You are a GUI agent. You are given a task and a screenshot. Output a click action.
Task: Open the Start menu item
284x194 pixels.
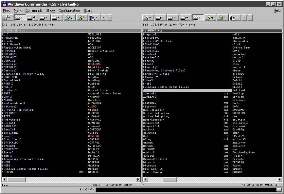coord(88,10)
